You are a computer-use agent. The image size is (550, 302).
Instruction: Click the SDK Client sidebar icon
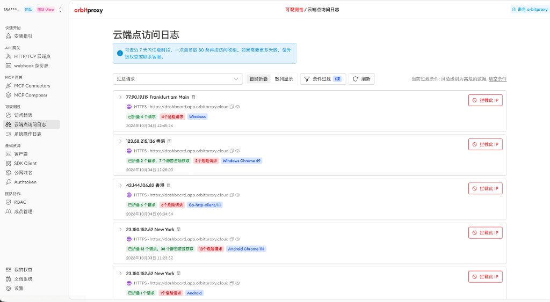coord(9,163)
